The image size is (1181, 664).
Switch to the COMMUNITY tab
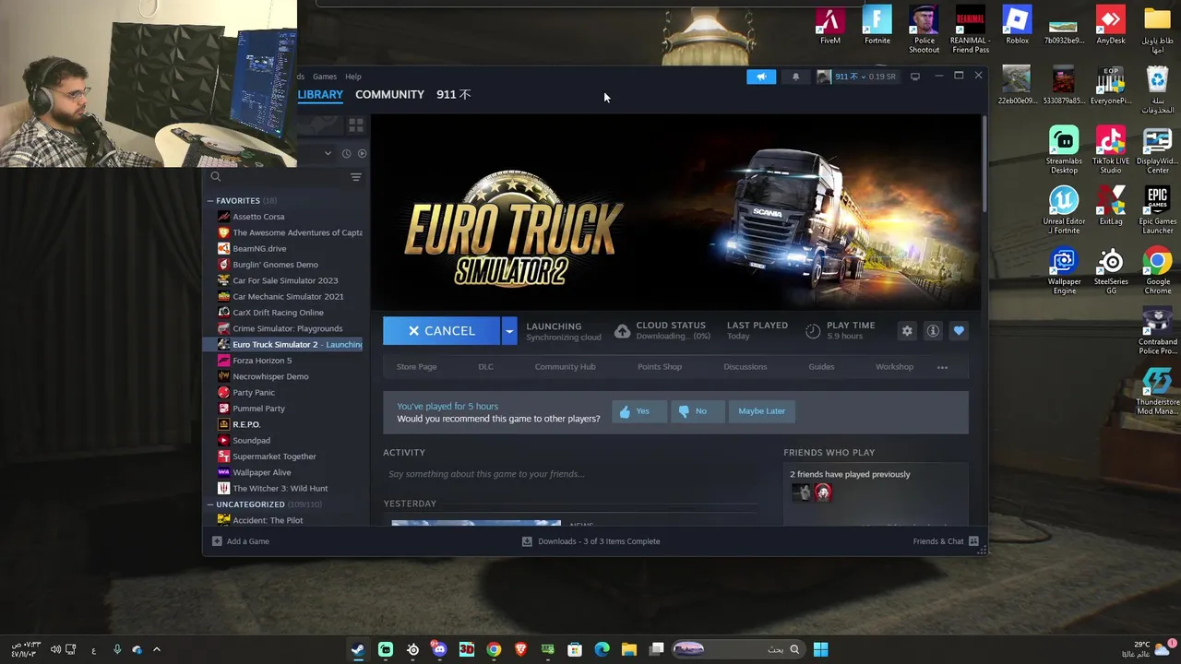389,94
